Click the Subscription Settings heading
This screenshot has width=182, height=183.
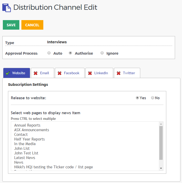point(28,85)
